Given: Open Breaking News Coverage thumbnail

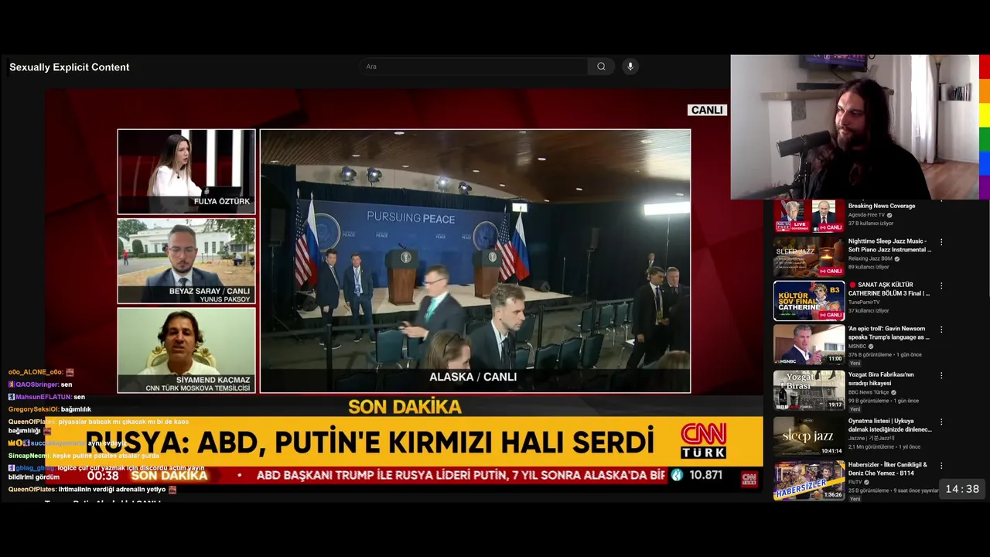Looking at the screenshot, I should [809, 216].
